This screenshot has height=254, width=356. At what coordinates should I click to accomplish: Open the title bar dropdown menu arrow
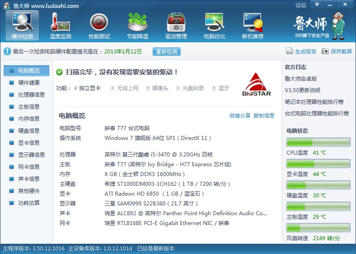[x=317, y=4]
